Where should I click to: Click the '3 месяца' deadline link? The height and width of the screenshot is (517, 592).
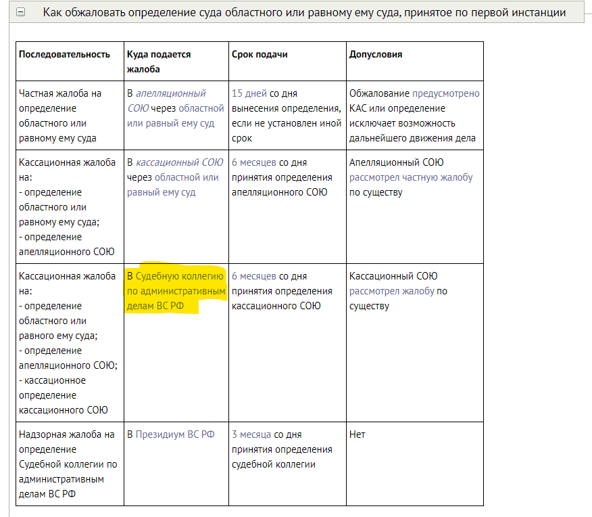252,434
